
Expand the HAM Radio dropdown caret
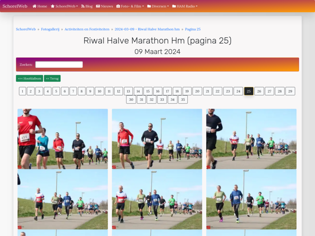(x=196, y=6)
